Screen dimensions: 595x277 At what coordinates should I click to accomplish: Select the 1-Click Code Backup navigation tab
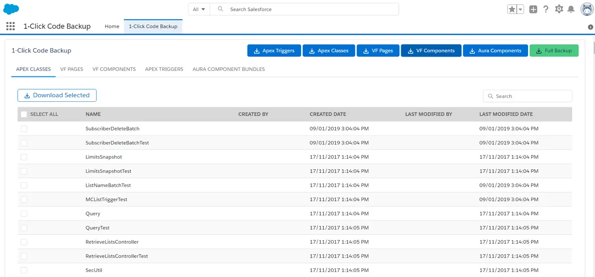[153, 26]
